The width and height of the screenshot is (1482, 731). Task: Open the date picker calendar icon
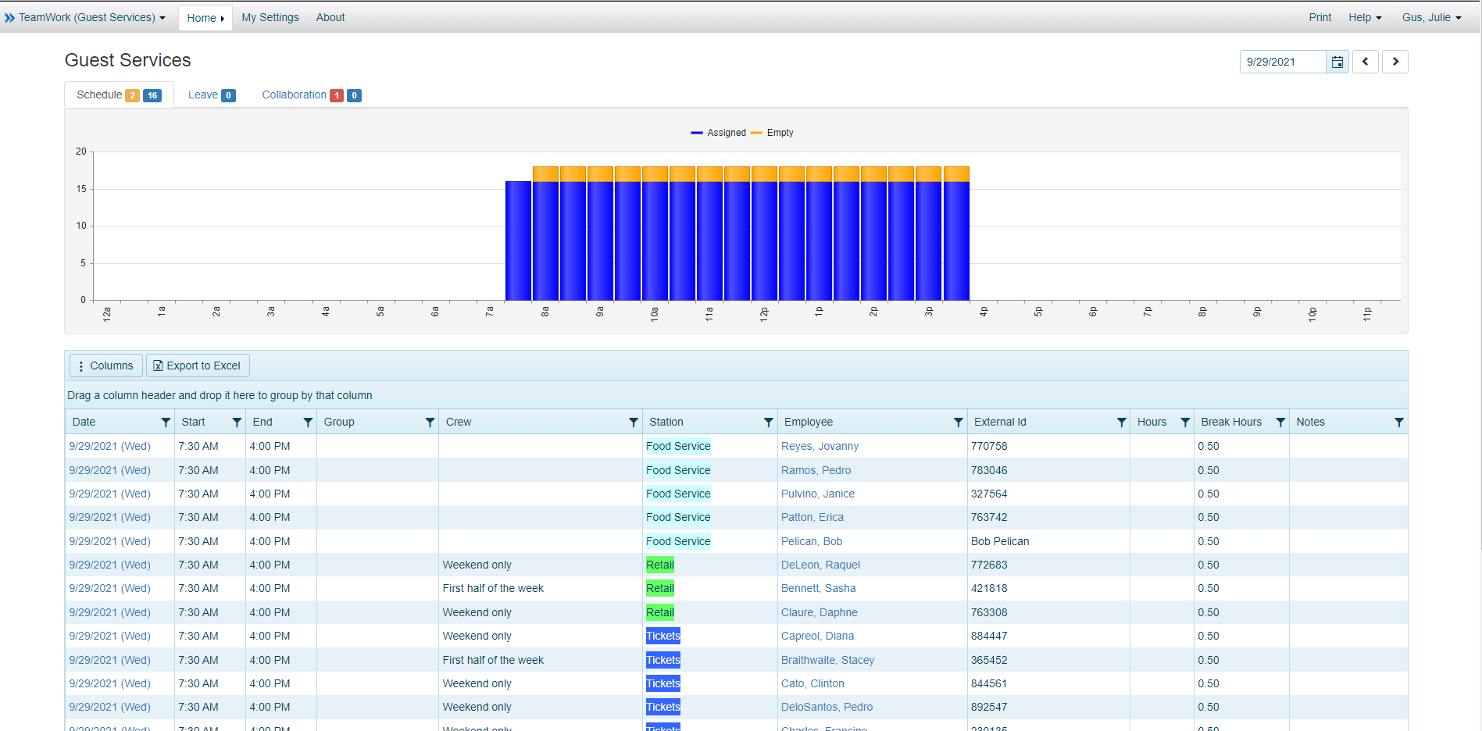coord(1337,61)
